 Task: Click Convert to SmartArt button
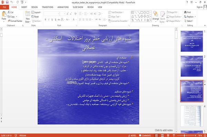tap(118, 21)
